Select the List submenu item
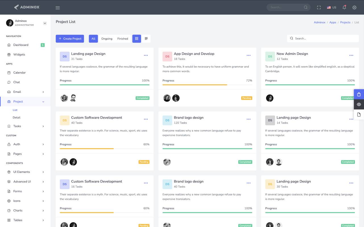This screenshot has width=364, height=227. click(x=15, y=110)
